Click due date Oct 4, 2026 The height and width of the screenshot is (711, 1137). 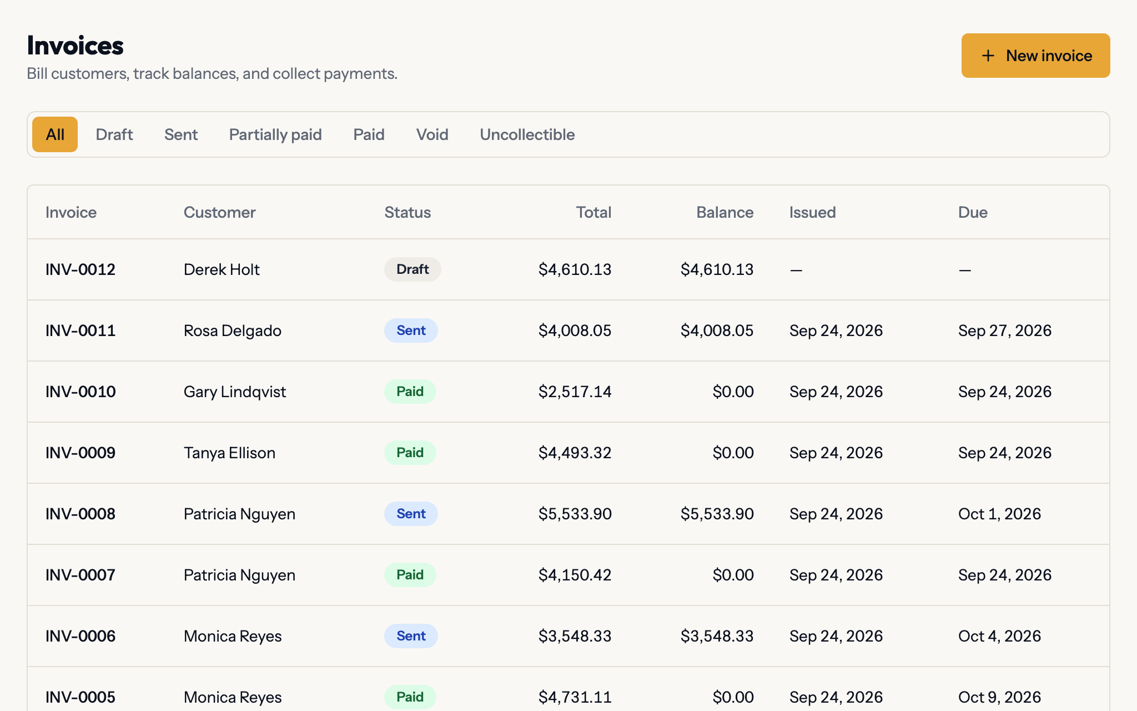click(999, 636)
